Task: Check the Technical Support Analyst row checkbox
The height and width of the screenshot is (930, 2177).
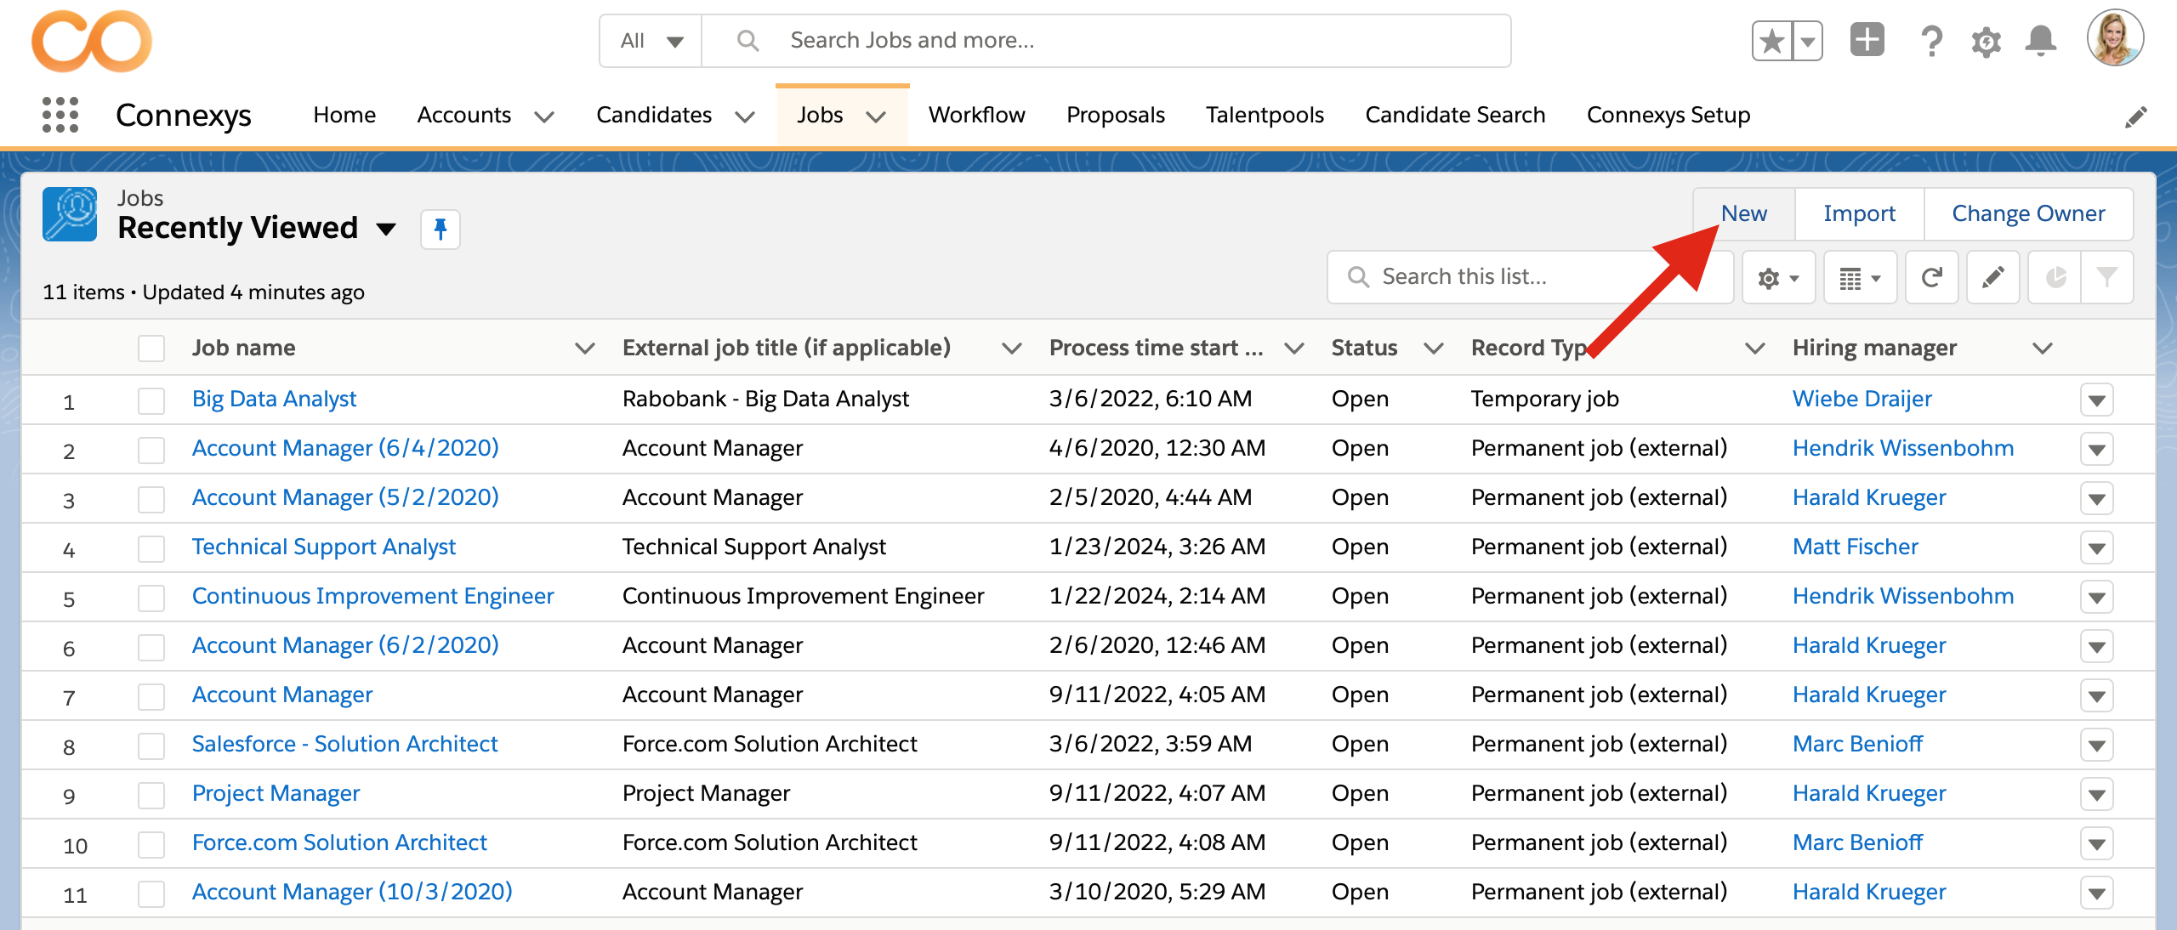Action: pyautogui.click(x=151, y=548)
